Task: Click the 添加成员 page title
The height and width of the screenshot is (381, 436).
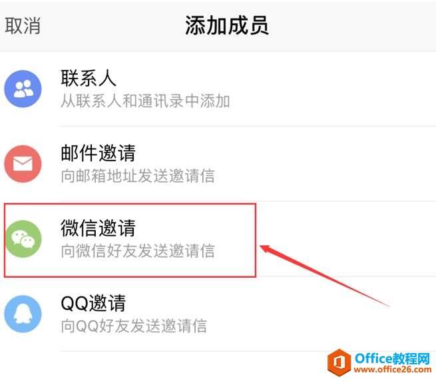Action: point(227,25)
